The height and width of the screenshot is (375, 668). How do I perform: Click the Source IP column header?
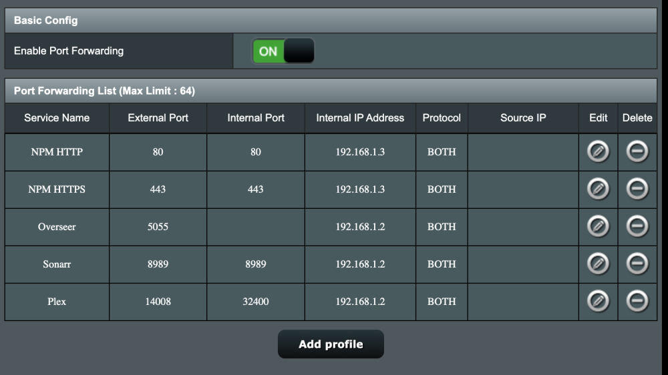(523, 118)
